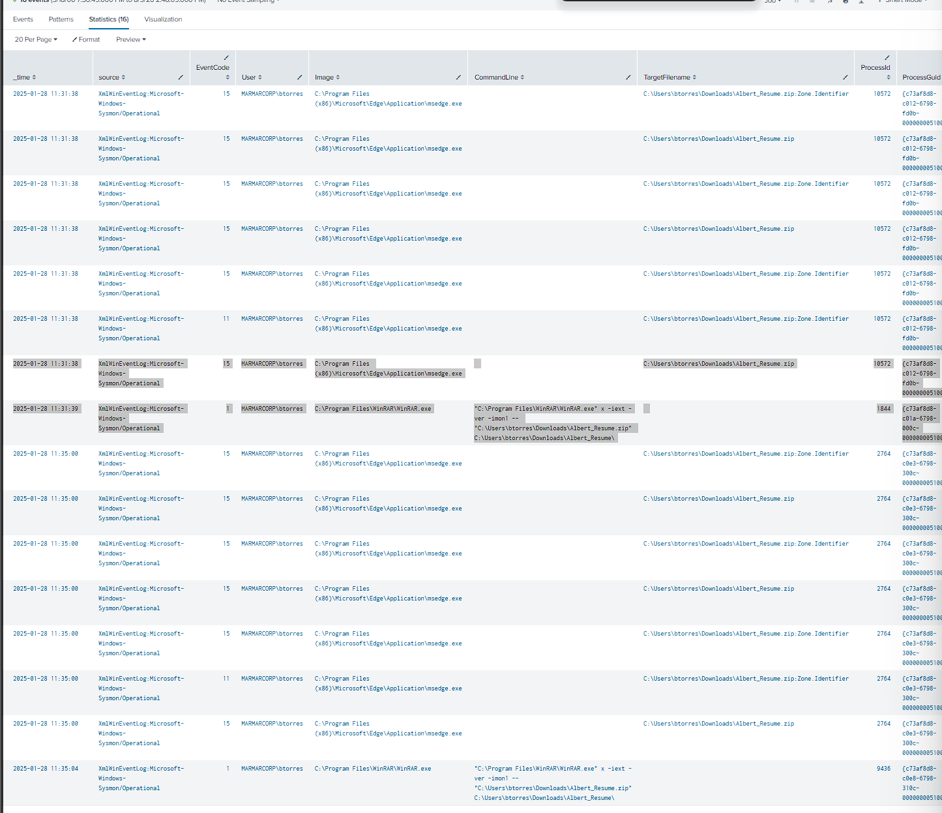Click the timestamp 2025-01-28 11:35:04
The width and height of the screenshot is (942, 813).
(46, 769)
